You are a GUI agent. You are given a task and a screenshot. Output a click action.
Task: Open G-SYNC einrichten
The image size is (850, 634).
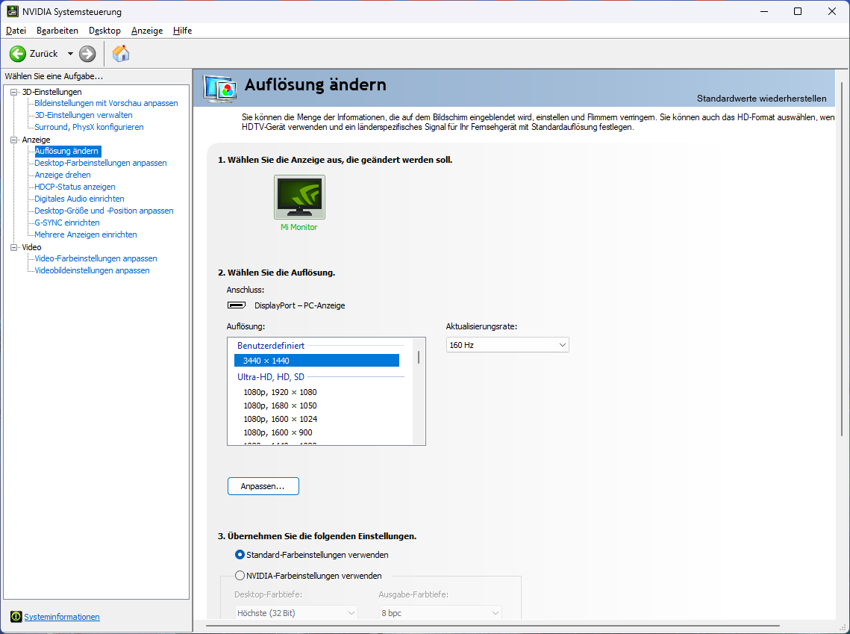[67, 223]
